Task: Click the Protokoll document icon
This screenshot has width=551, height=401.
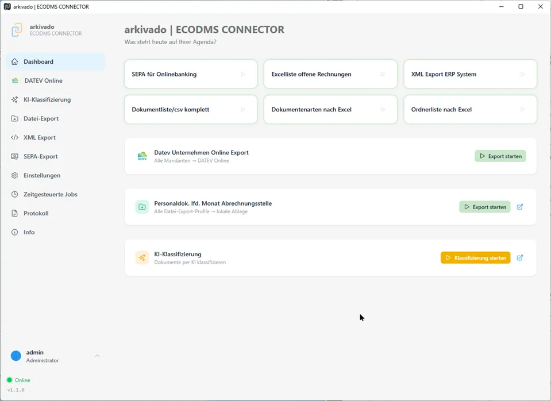Action: tap(14, 213)
